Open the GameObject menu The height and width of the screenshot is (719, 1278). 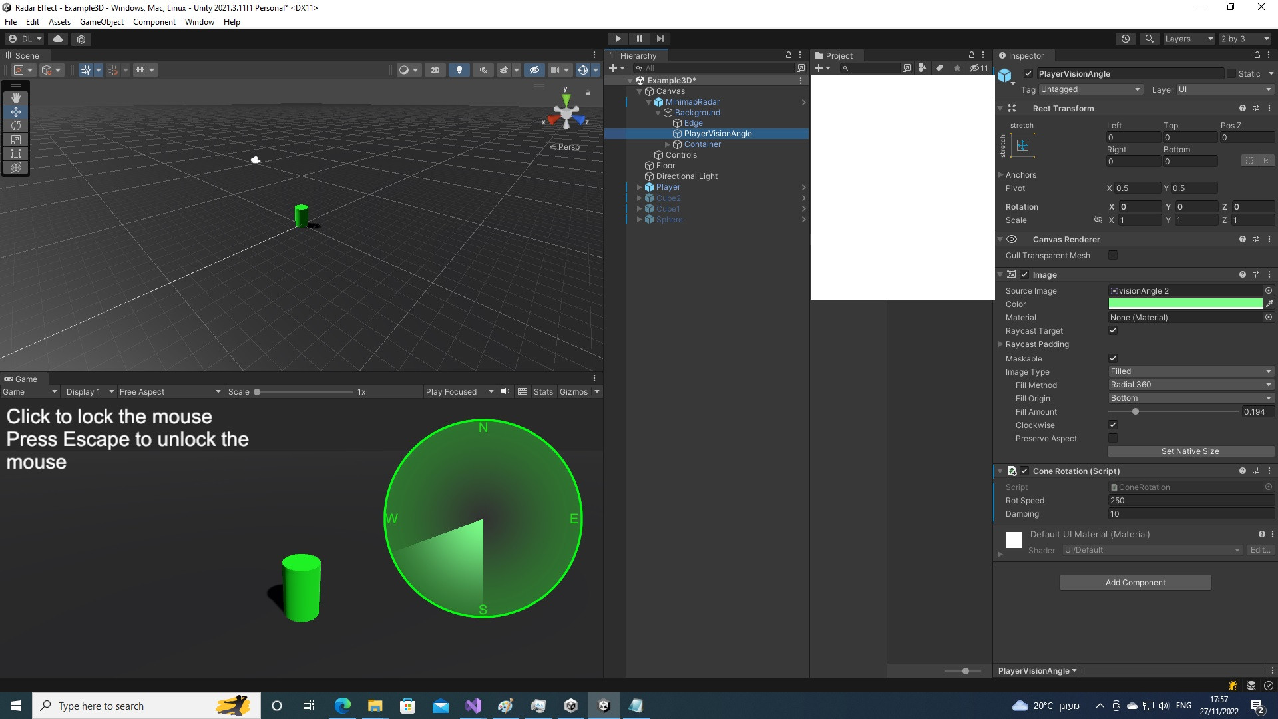(101, 22)
